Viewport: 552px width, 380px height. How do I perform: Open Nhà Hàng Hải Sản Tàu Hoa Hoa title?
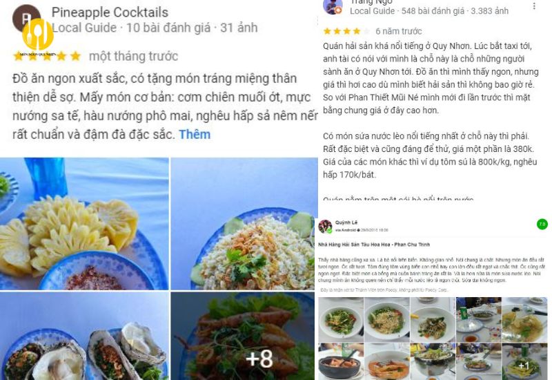374,245
